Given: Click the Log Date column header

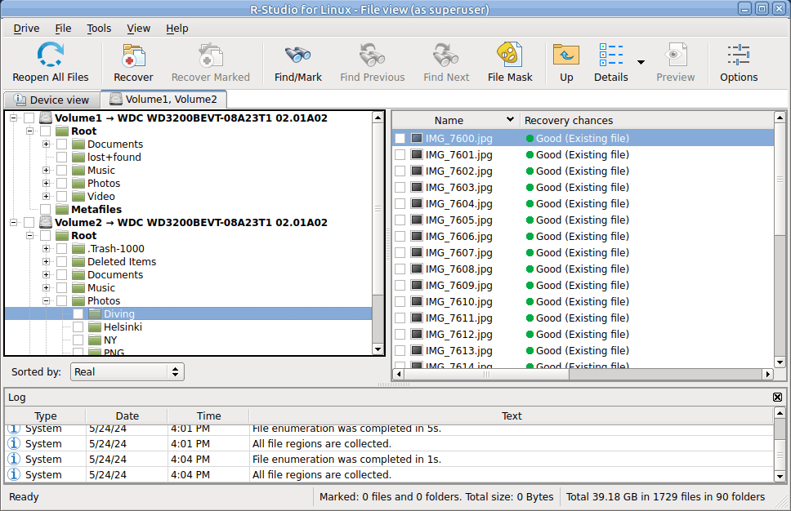Looking at the screenshot, I should tap(127, 415).
